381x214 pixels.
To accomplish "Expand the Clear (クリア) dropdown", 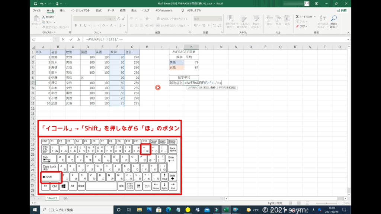I will click(x=307, y=26).
